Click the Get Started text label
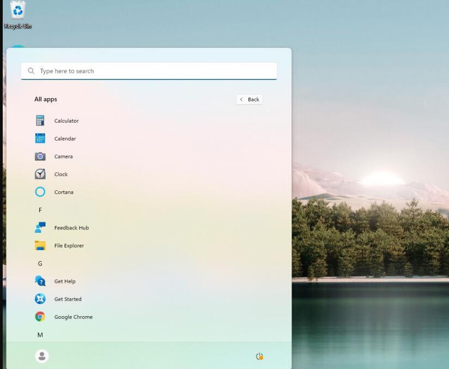Viewport: 449px width, 369px height. coord(68,299)
